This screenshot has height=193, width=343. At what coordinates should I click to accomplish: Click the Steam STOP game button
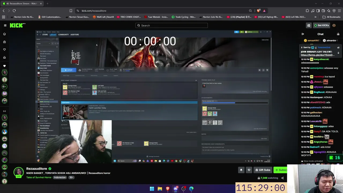[69, 70]
